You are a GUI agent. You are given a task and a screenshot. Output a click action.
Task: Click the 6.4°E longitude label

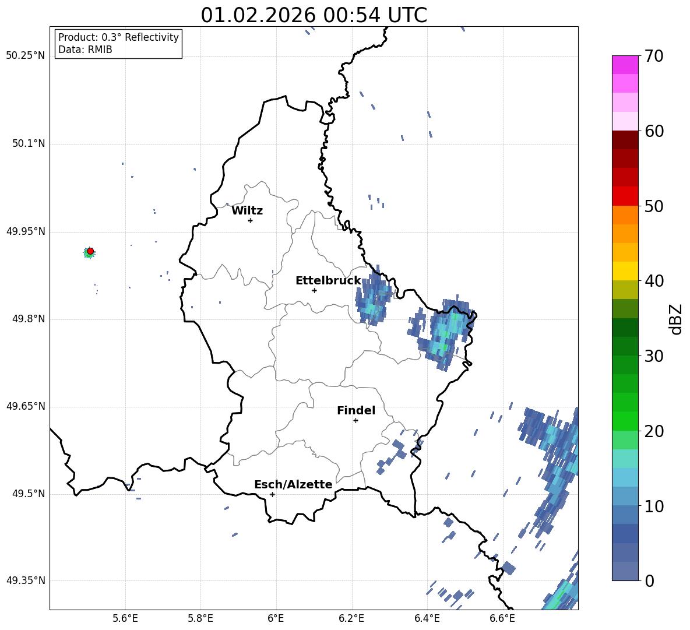pyautogui.click(x=427, y=618)
